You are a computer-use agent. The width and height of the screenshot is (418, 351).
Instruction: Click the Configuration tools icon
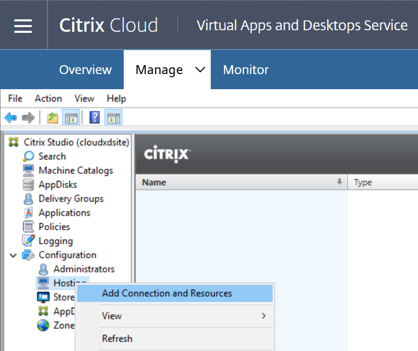[x=28, y=255]
